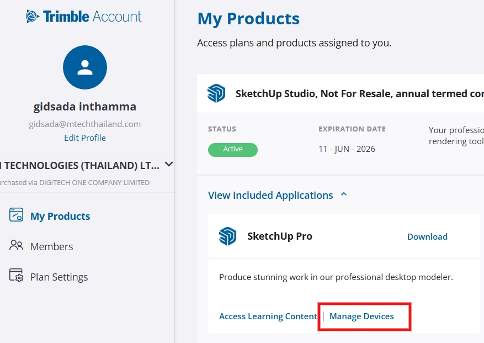484x343 pixels.
Task: Click the Members people icon
Action: point(16,246)
